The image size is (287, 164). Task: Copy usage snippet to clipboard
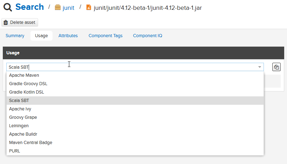(x=276, y=67)
